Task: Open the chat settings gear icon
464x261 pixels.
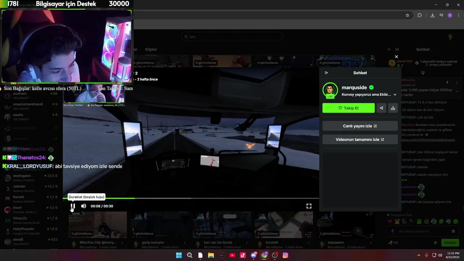Action: pyautogui.click(x=435, y=243)
